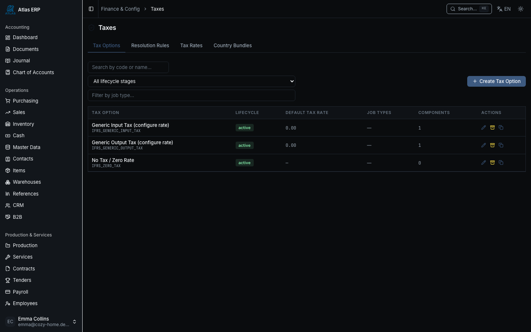Go to Finance & Config breadcrumb
This screenshot has height=332, width=531.
(120, 9)
